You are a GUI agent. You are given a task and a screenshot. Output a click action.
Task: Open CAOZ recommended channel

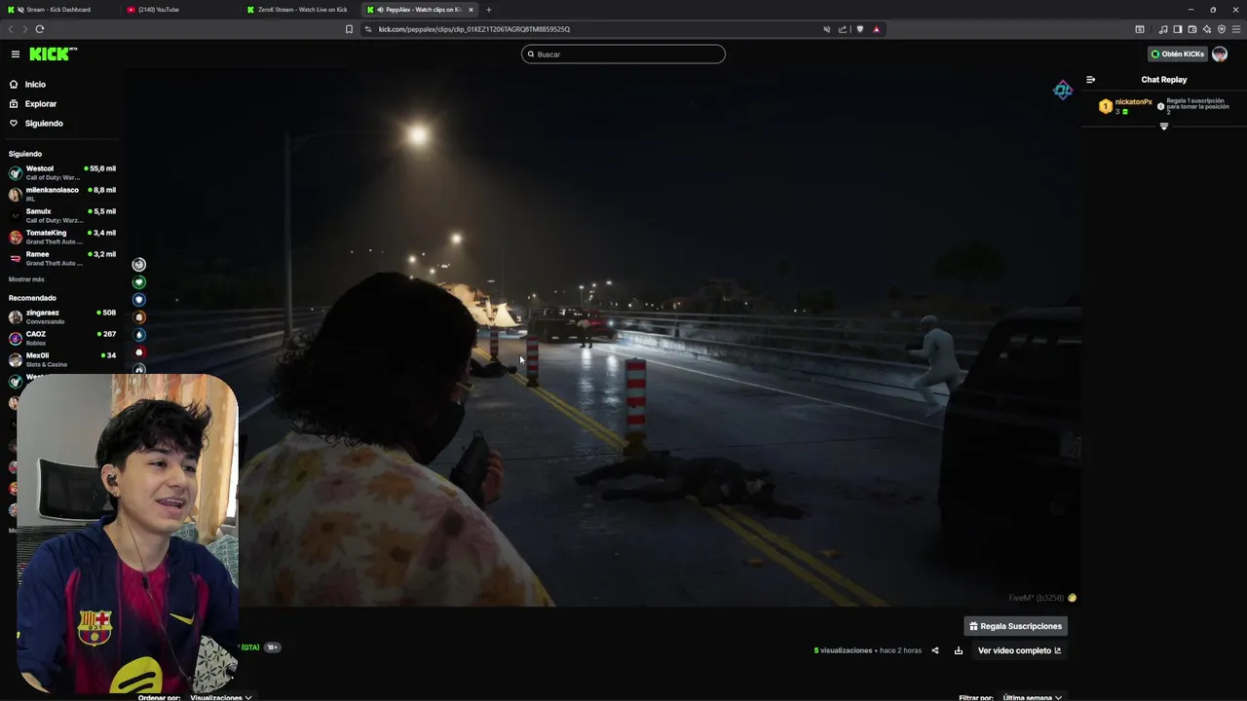coord(62,338)
